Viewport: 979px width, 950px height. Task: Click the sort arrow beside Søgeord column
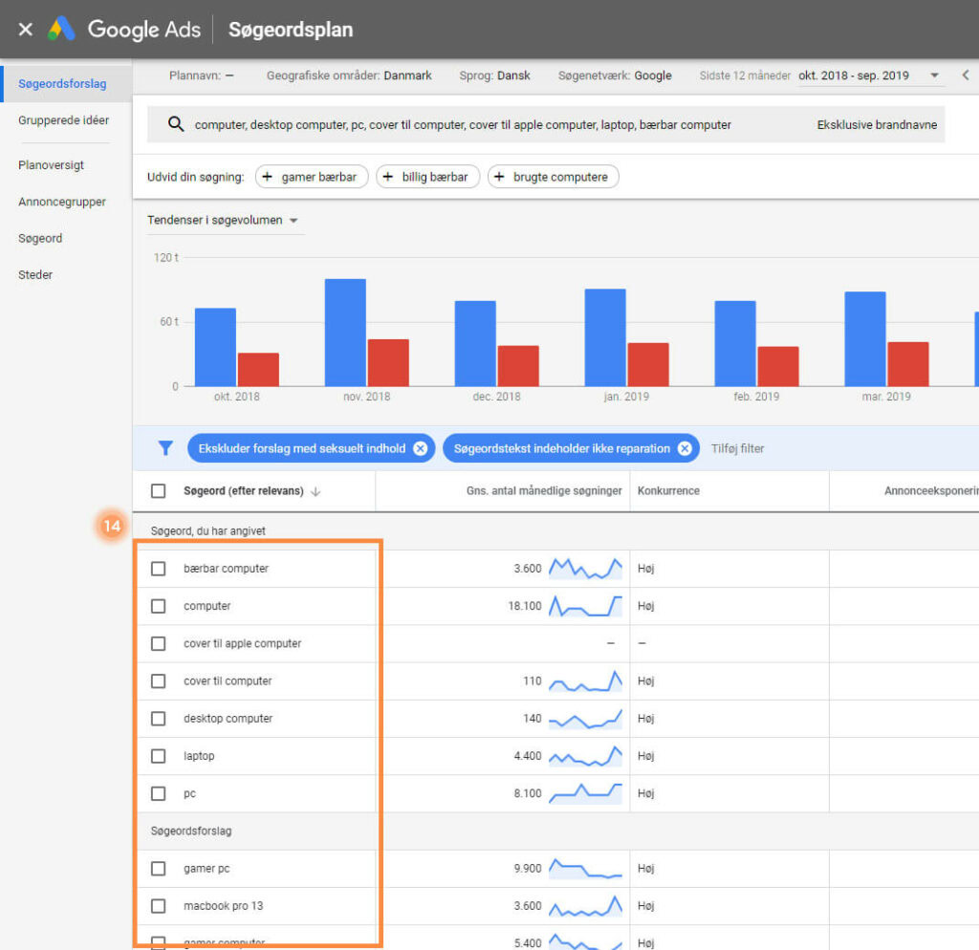click(x=315, y=491)
